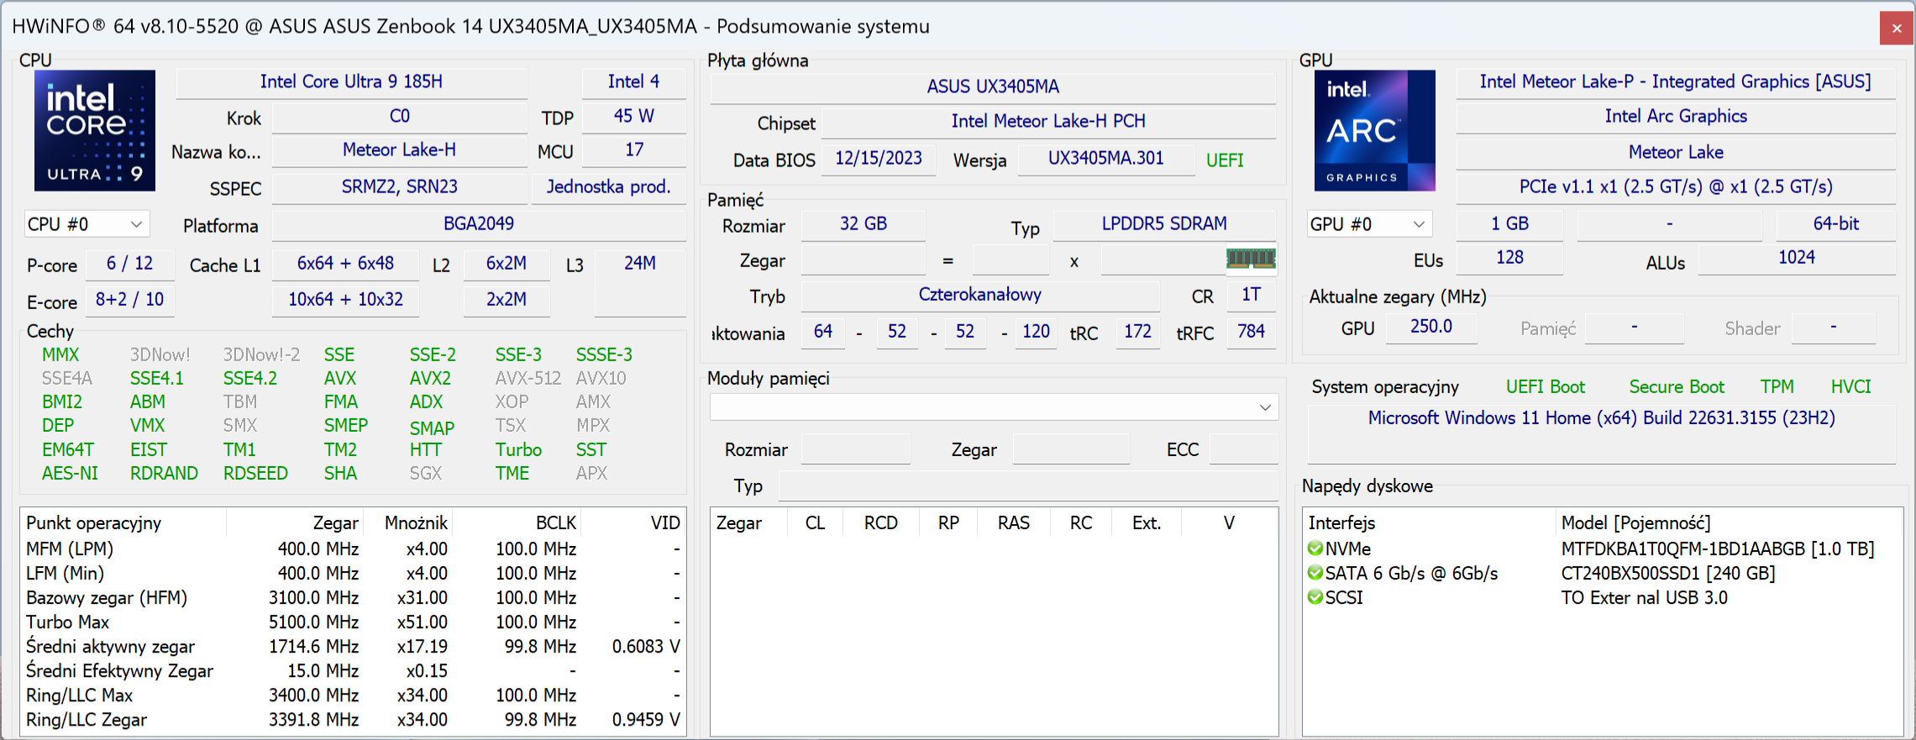Click the empty module Typ field
The height and width of the screenshot is (740, 1916).
tap(1028, 485)
